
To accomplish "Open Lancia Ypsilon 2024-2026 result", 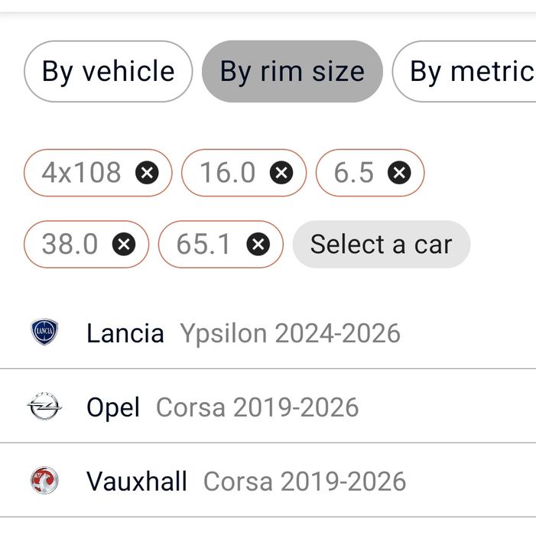I will click(x=268, y=333).
